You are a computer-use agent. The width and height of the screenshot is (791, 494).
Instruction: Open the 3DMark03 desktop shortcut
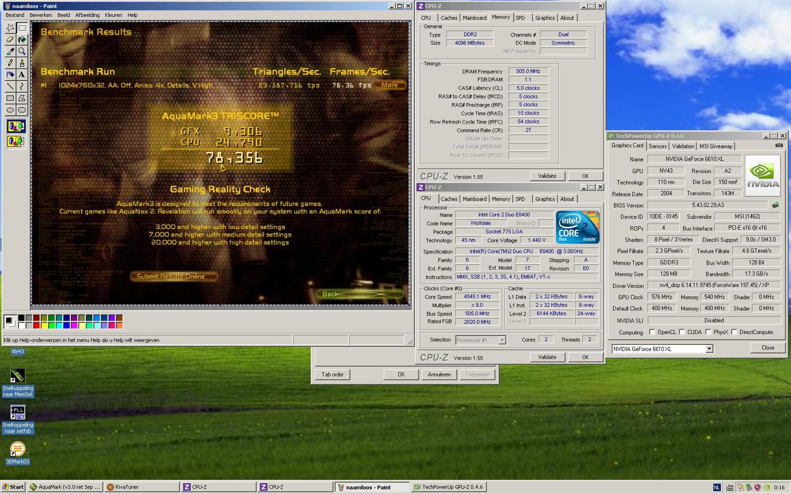[18, 453]
